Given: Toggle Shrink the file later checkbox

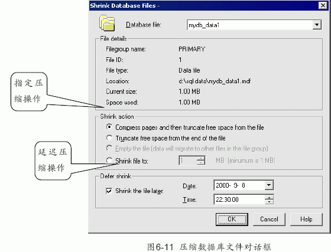Looking at the screenshot, I should pyautogui.click(x=109, y=191).
